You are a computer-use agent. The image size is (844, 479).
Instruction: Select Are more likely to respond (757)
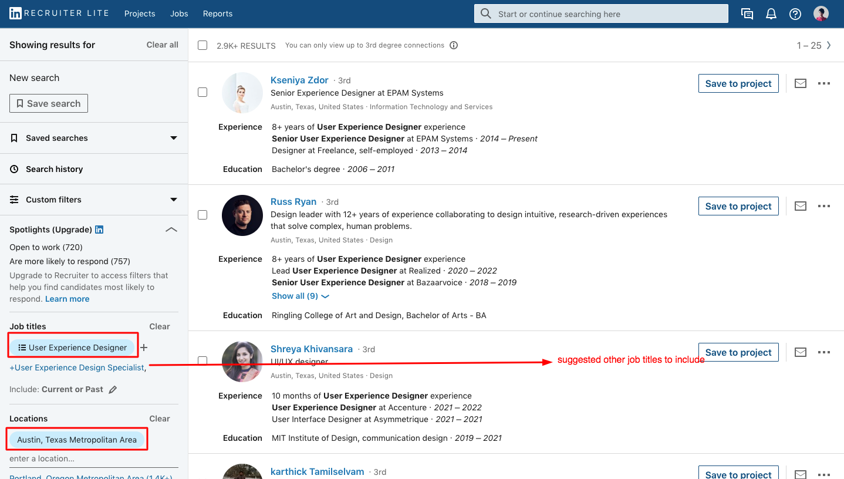(x=70, y=261)
